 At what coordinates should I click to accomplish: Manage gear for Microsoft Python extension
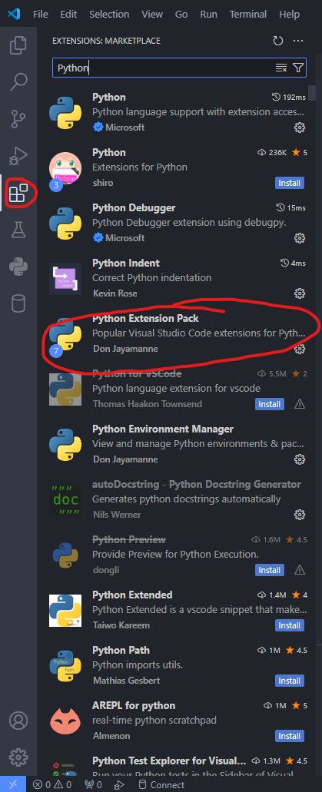pos(300,128)
